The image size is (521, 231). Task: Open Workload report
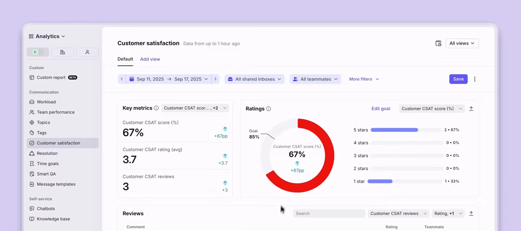click(62, 102)
